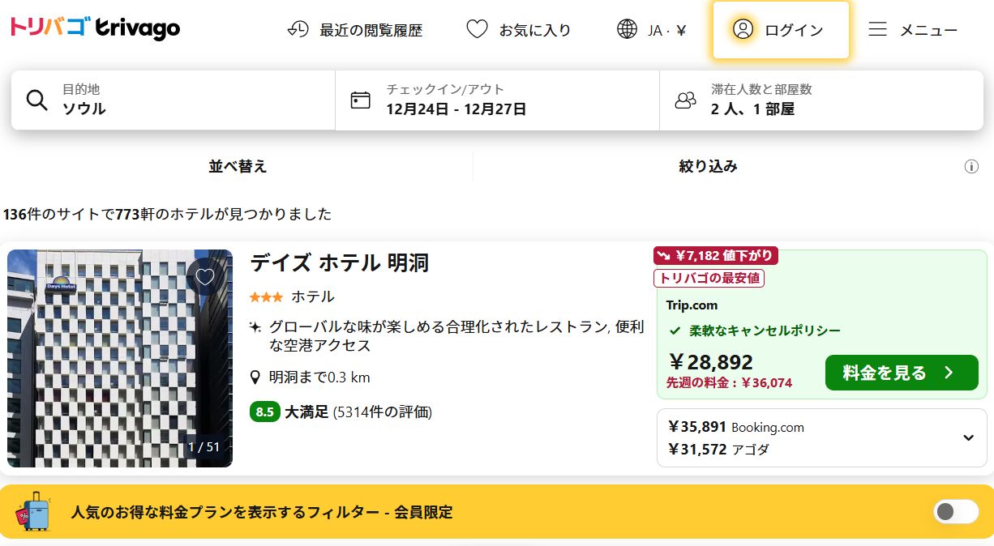Open the 並べ替え sort options

point(238,167)
